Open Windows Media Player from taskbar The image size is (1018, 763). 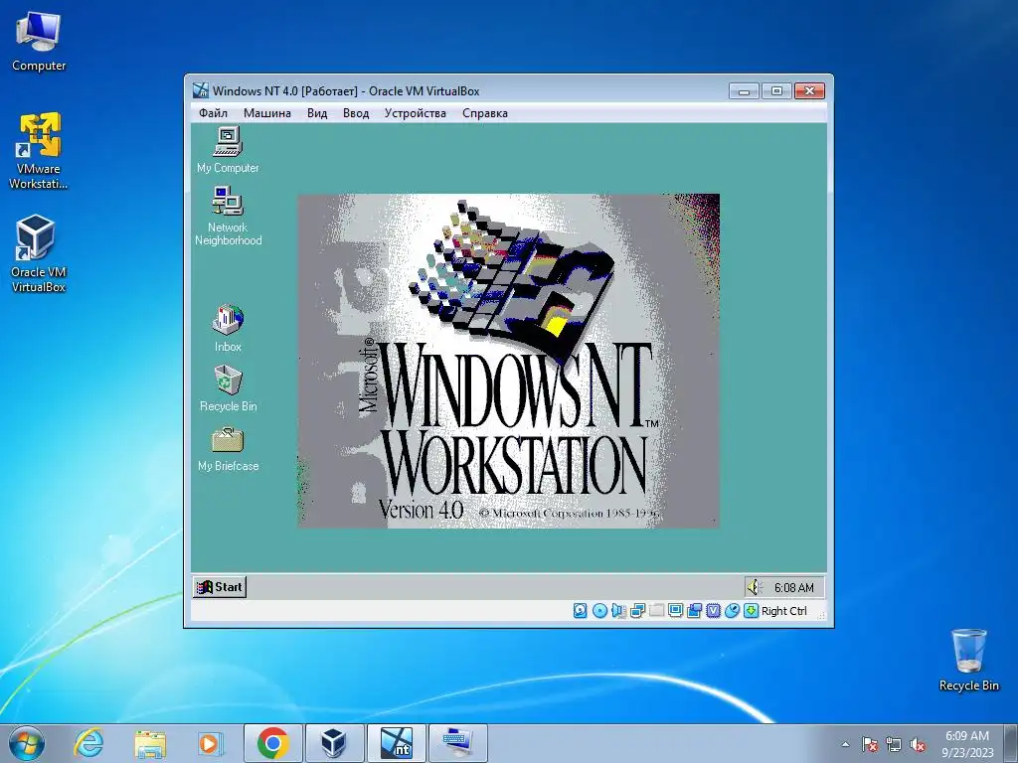pos(211,743)
